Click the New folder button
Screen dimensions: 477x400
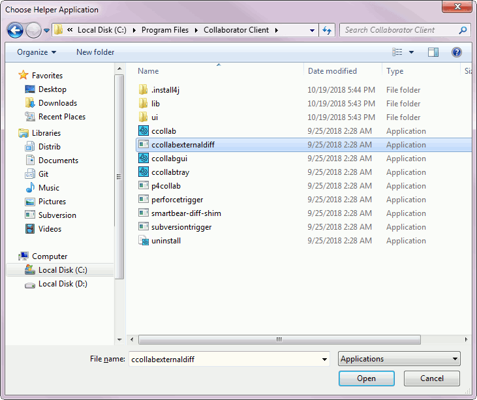click(95, 52)
